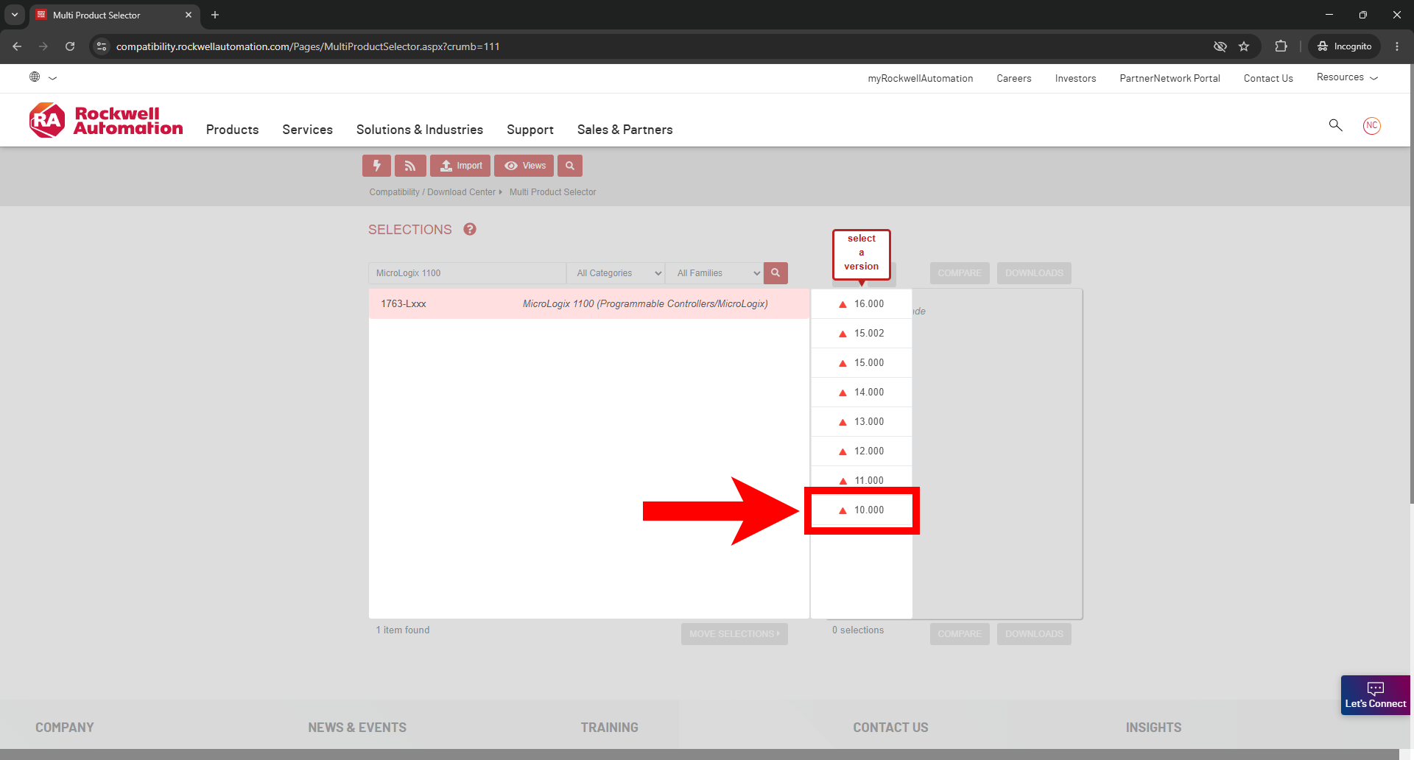This screenshot has height=760, width=1414.
Task: Open myRockwellAutomation link
Action: tap(921, 79)
